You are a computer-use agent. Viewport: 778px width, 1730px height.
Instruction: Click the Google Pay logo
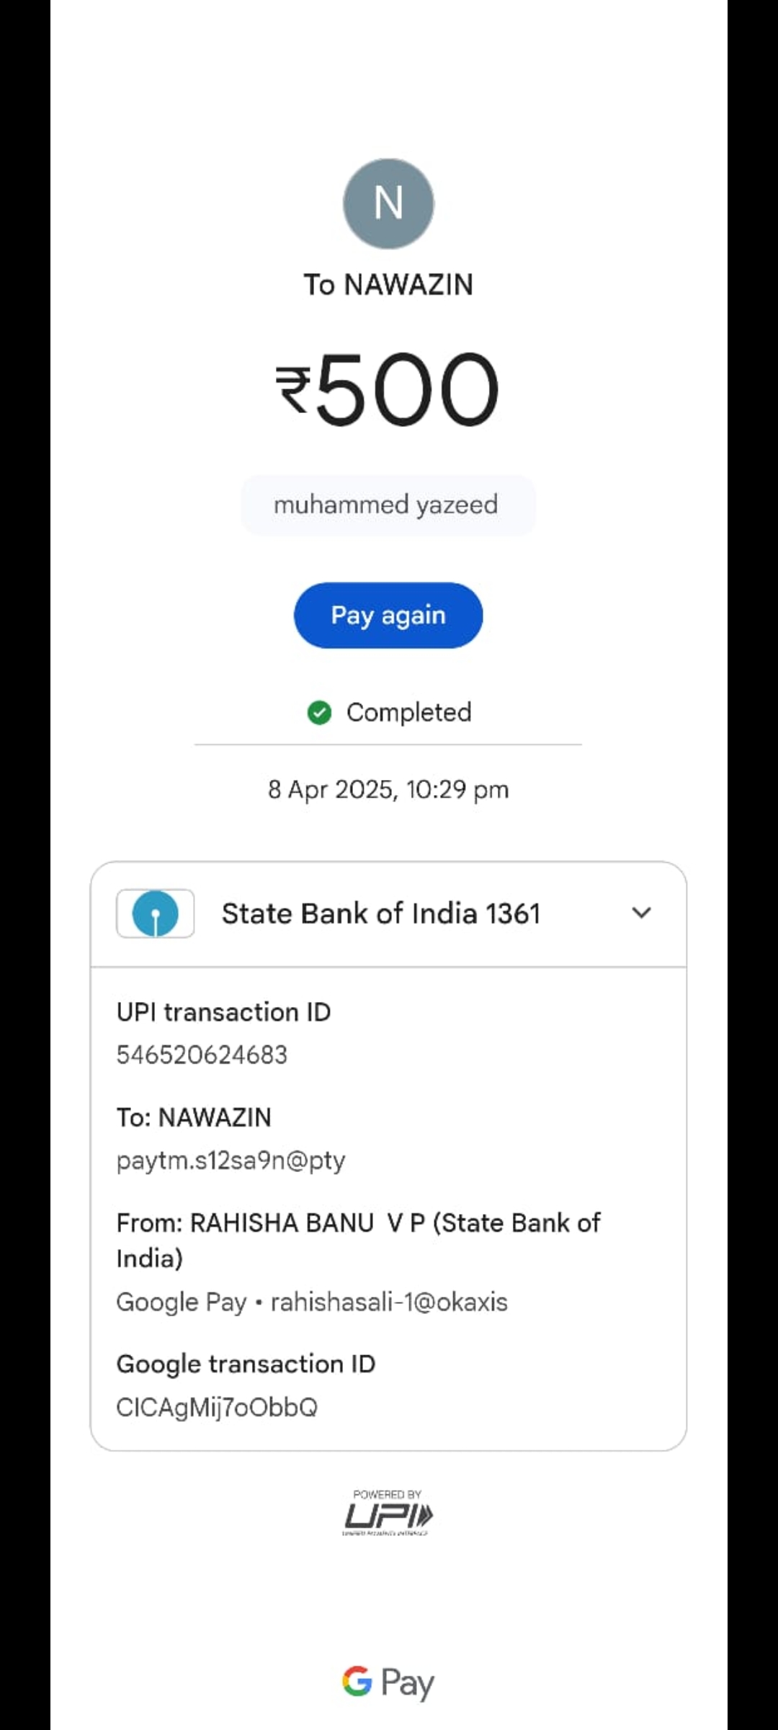coord(388,1682)
